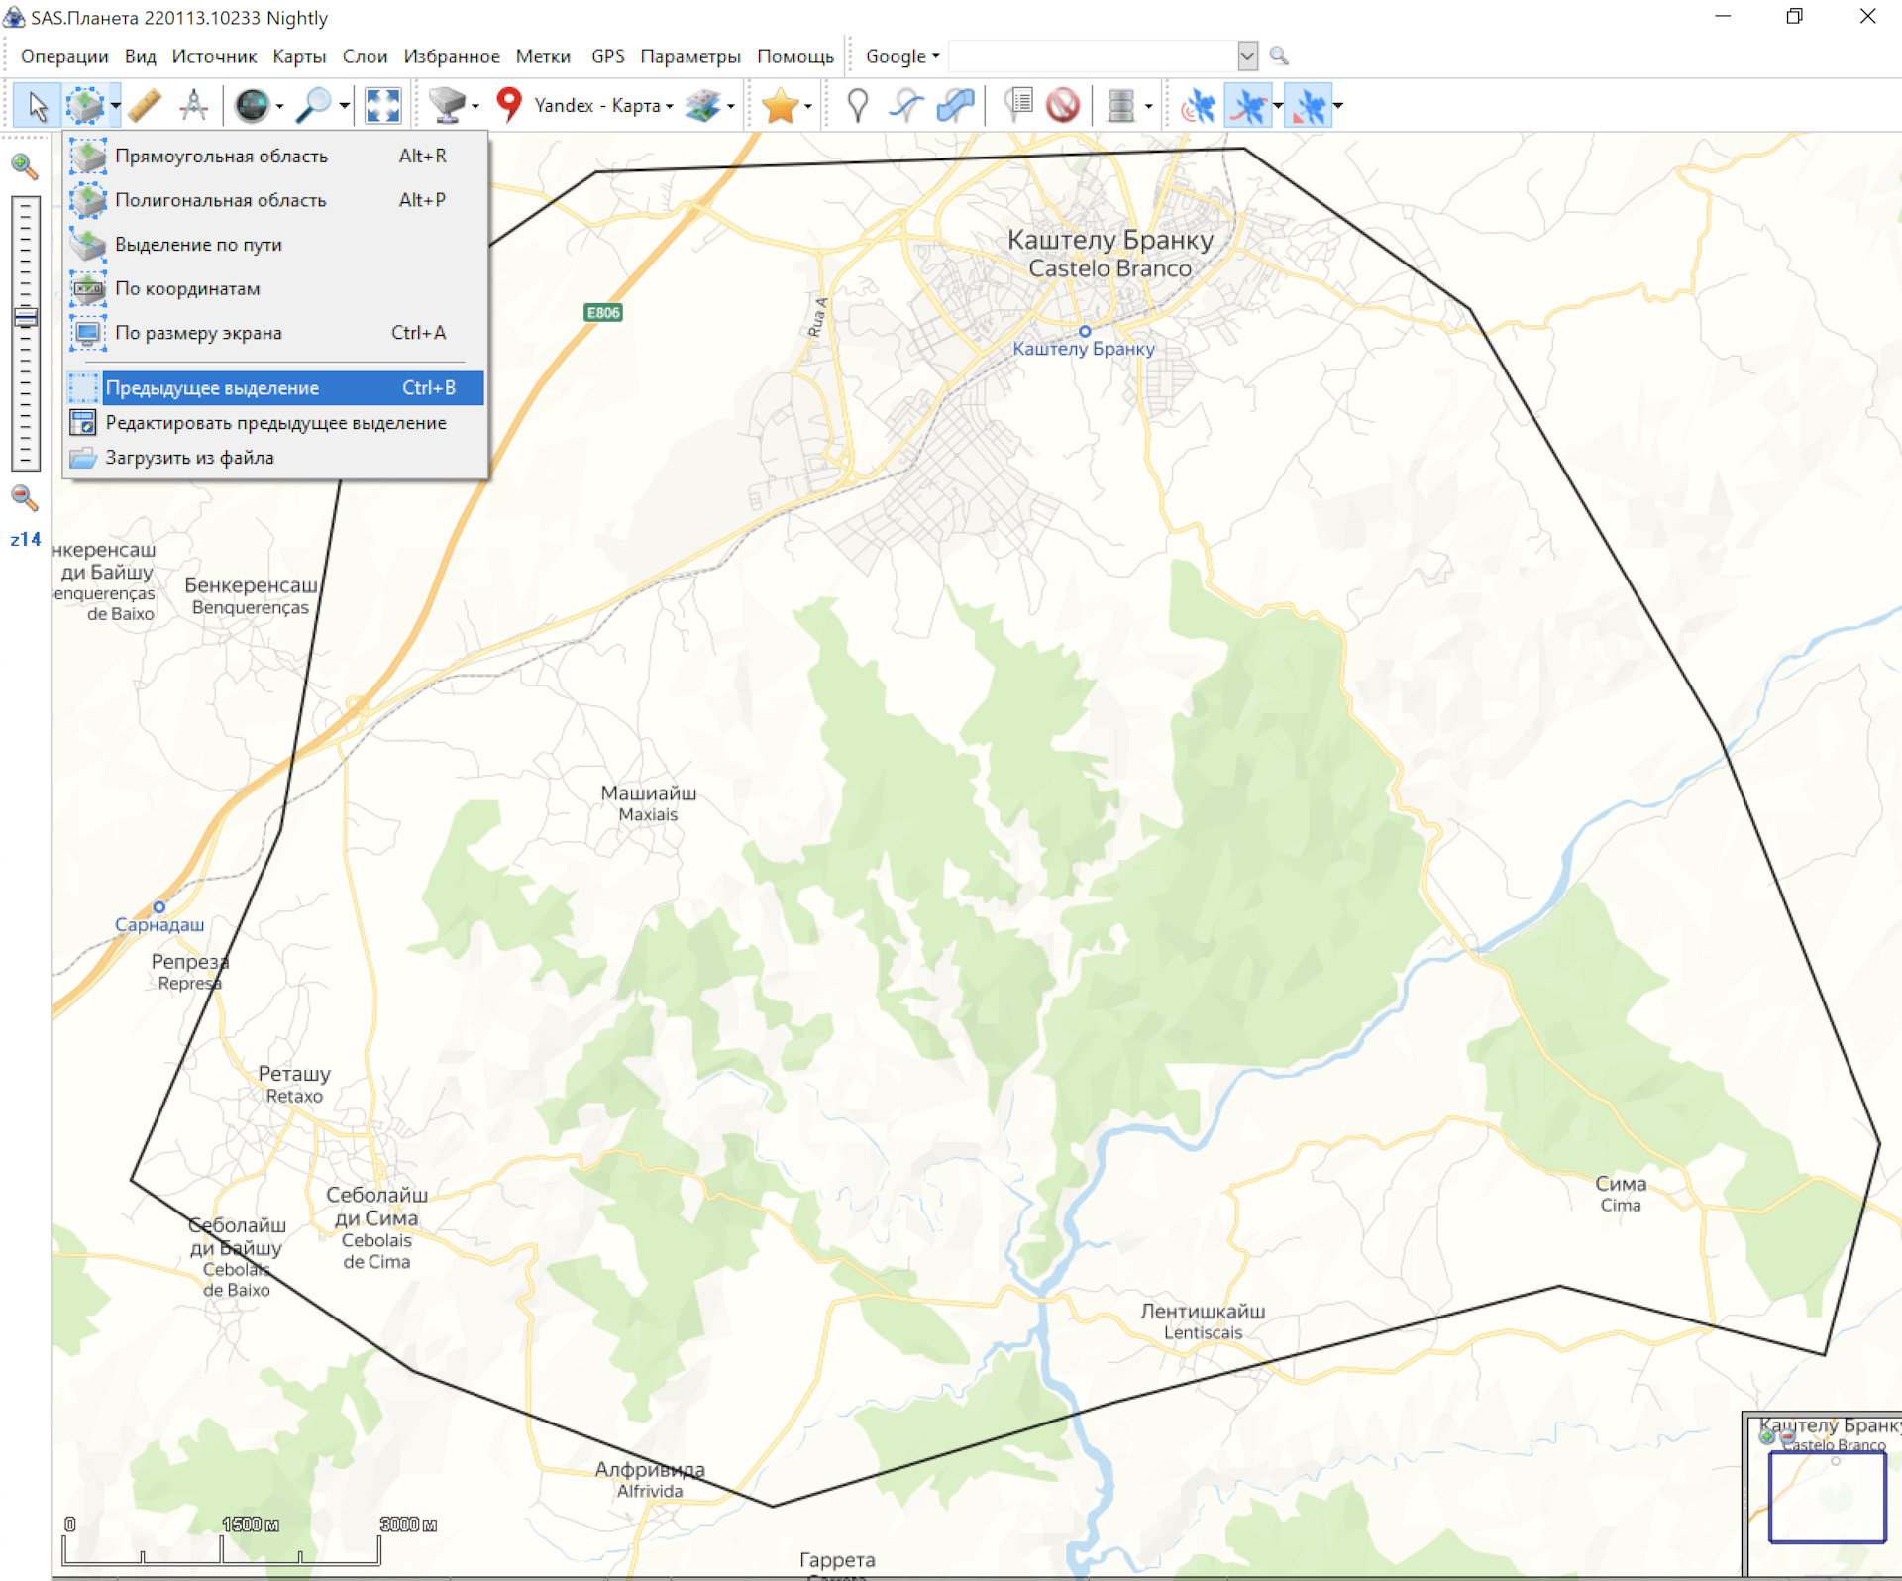Image resolution: width=1902 pixels, height=1581 pixels.
Task: Open the GPS menu
Action: point(607,56)
